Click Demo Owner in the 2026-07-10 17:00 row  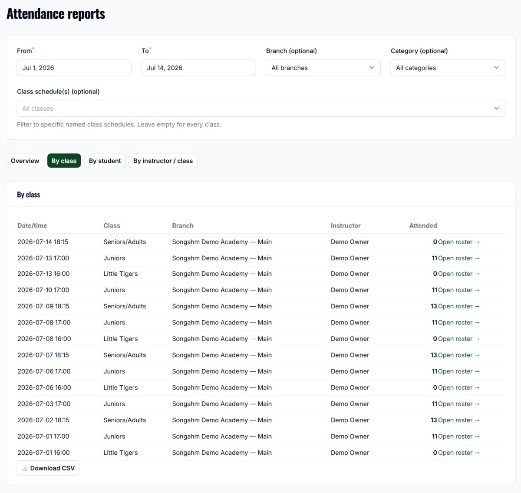[350, 290]
